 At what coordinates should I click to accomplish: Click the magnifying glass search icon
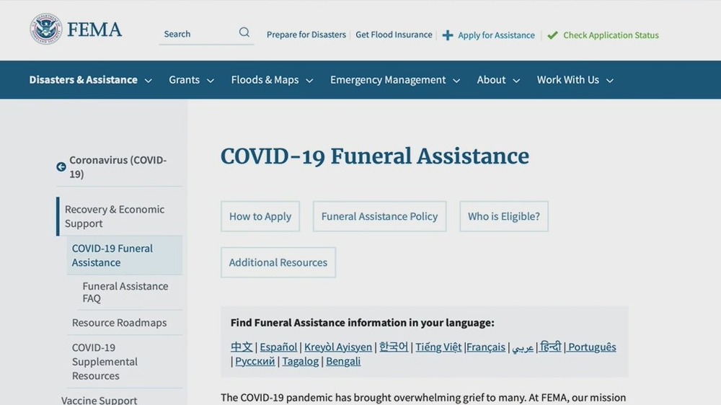click(244, 32)
